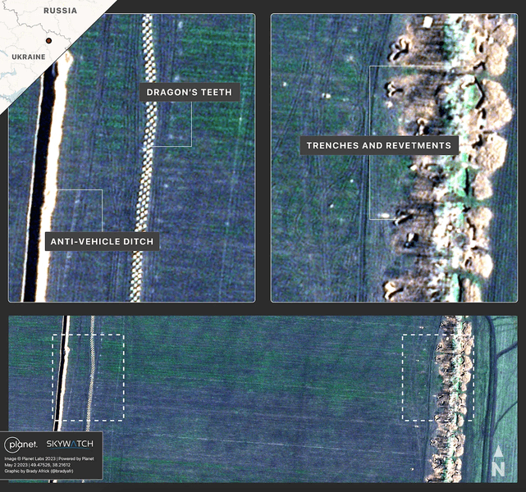526x492 pixels.
Task: Click the right dashed outline box in overview
Action: 437,377
